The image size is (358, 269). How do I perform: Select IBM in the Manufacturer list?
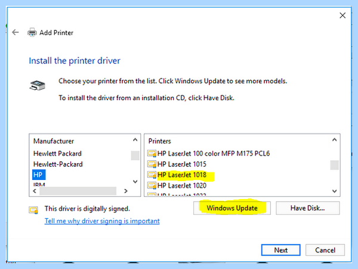click(x=39, y=184)
